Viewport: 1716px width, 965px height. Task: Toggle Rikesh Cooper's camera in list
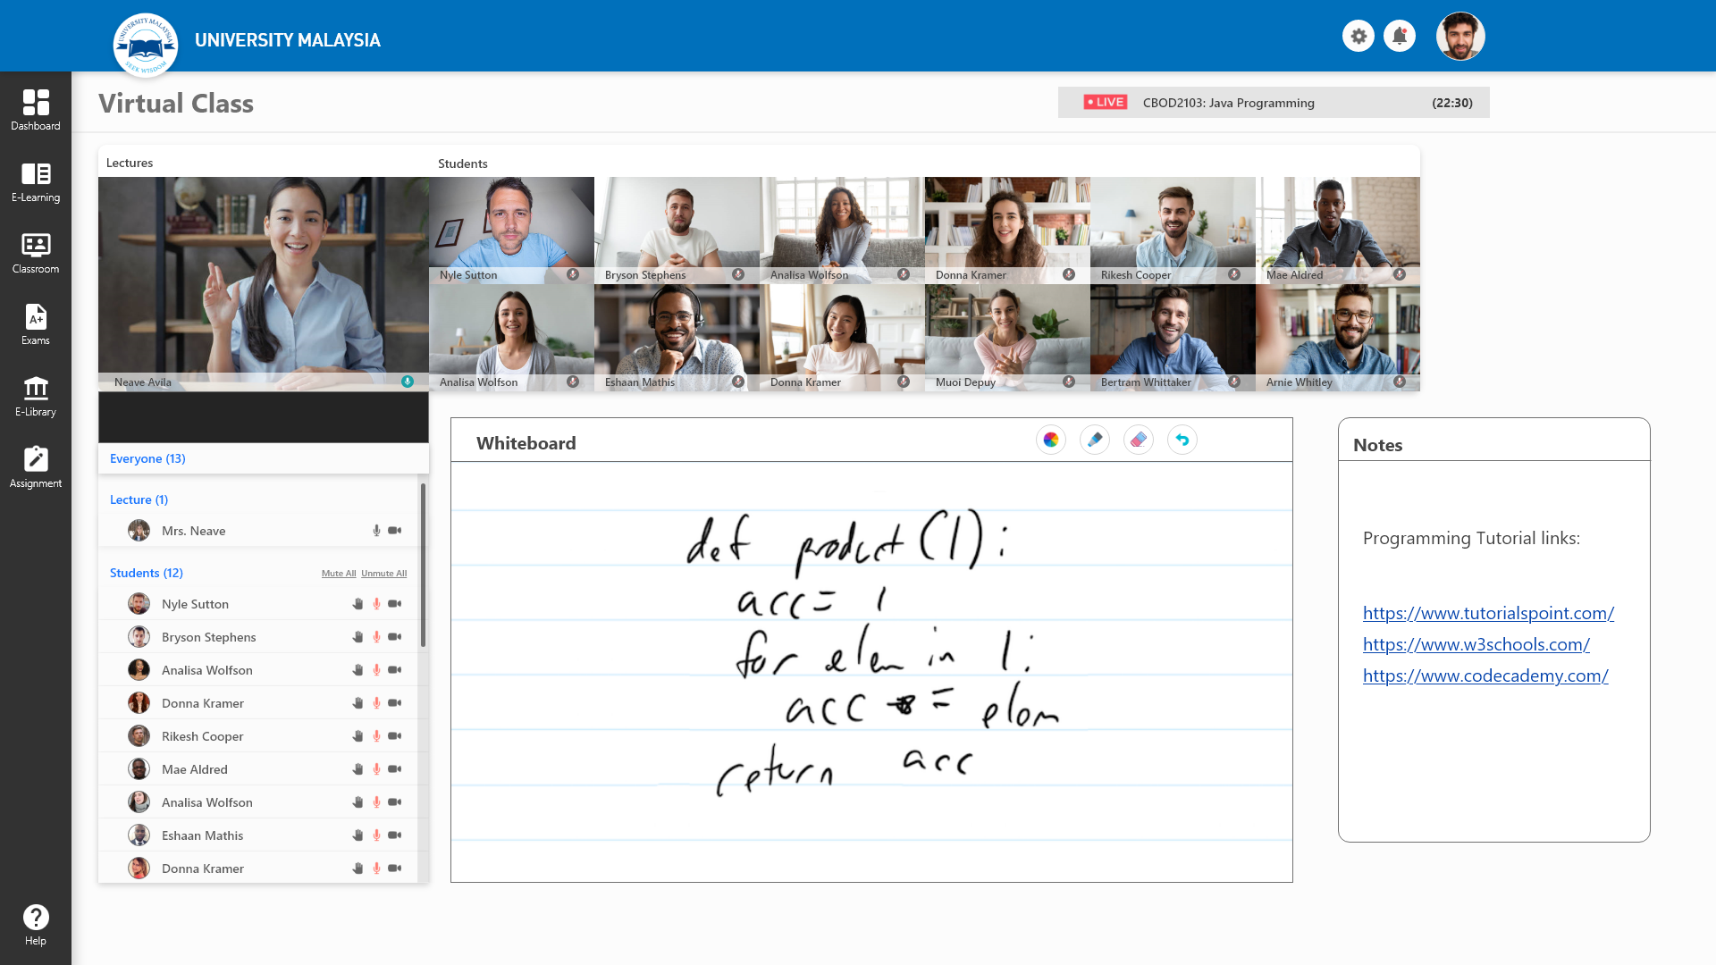click(395, 736)
